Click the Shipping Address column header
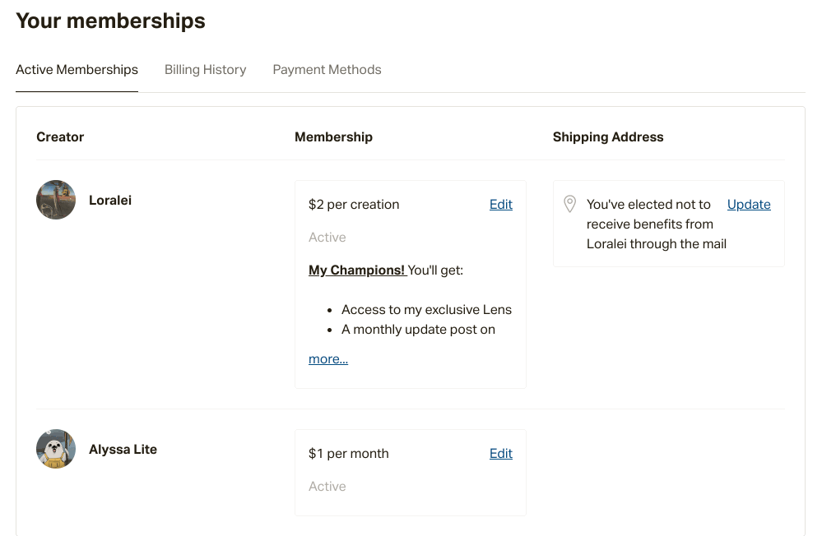Screen dimensions: 822x536 [x=608, y=136]
